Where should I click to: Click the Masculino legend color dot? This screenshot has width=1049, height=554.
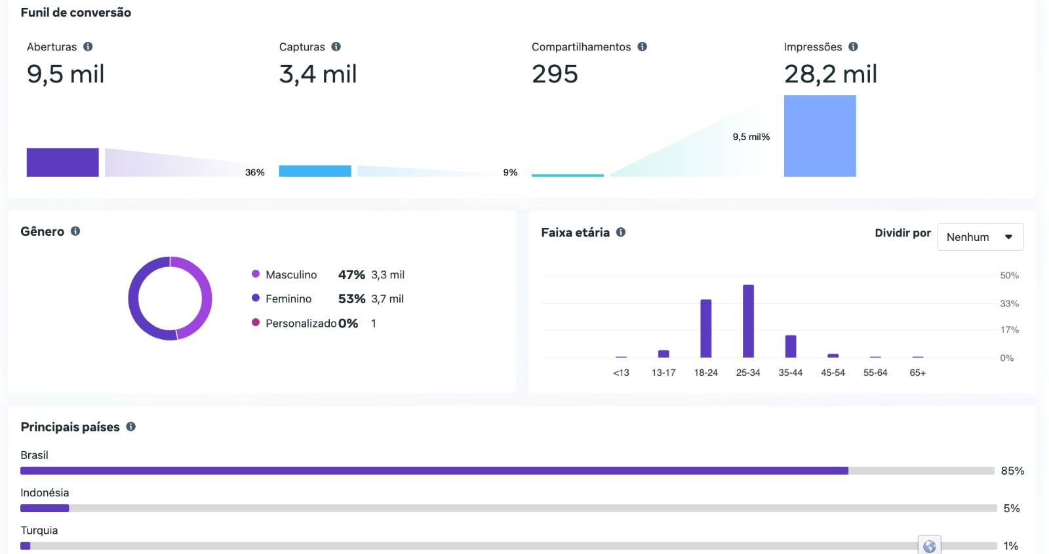pos(256,274)
